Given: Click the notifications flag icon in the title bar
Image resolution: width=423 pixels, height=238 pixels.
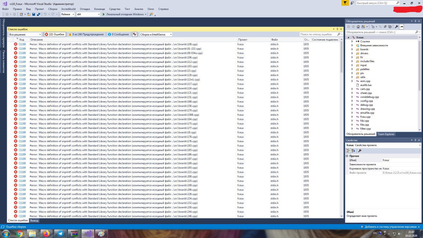Looking at the screenshot, I should (345, 3).
